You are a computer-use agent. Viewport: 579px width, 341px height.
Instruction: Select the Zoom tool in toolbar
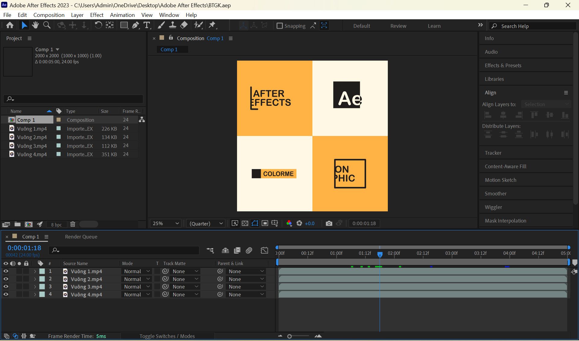[x=47, y=25]
